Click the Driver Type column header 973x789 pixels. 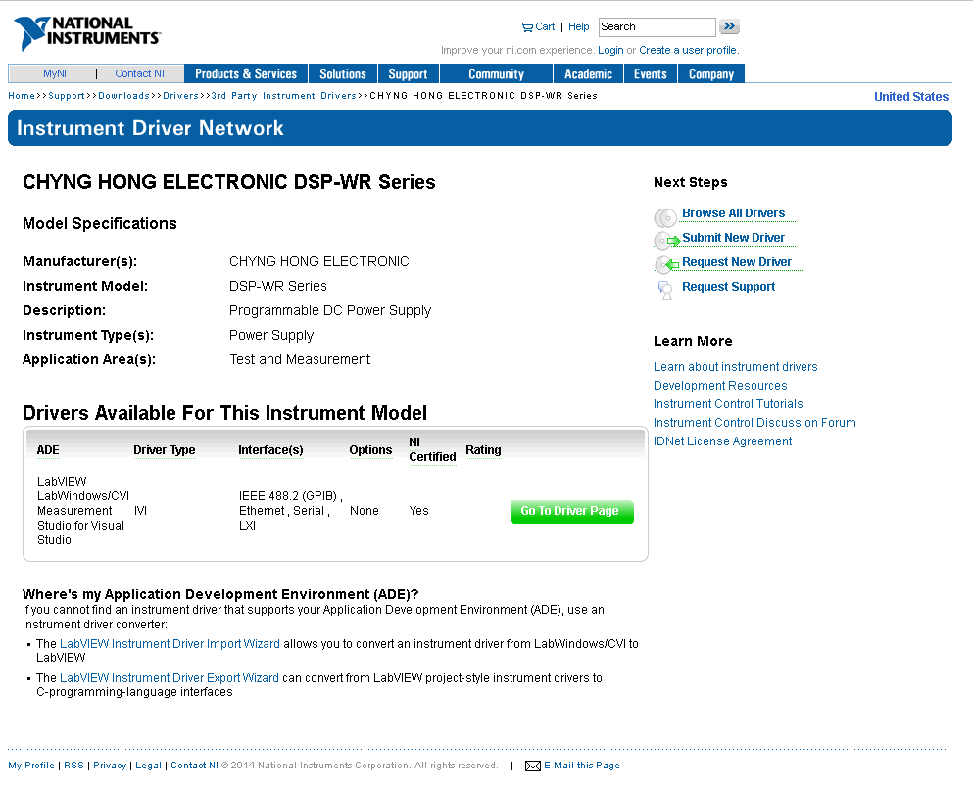pyautogui.click(x=165, y=450)
